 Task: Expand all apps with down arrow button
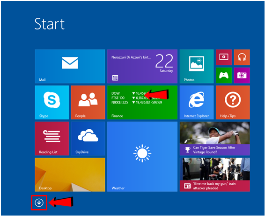39,202
